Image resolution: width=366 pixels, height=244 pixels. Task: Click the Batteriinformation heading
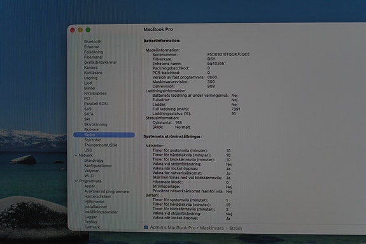(162, 41)
